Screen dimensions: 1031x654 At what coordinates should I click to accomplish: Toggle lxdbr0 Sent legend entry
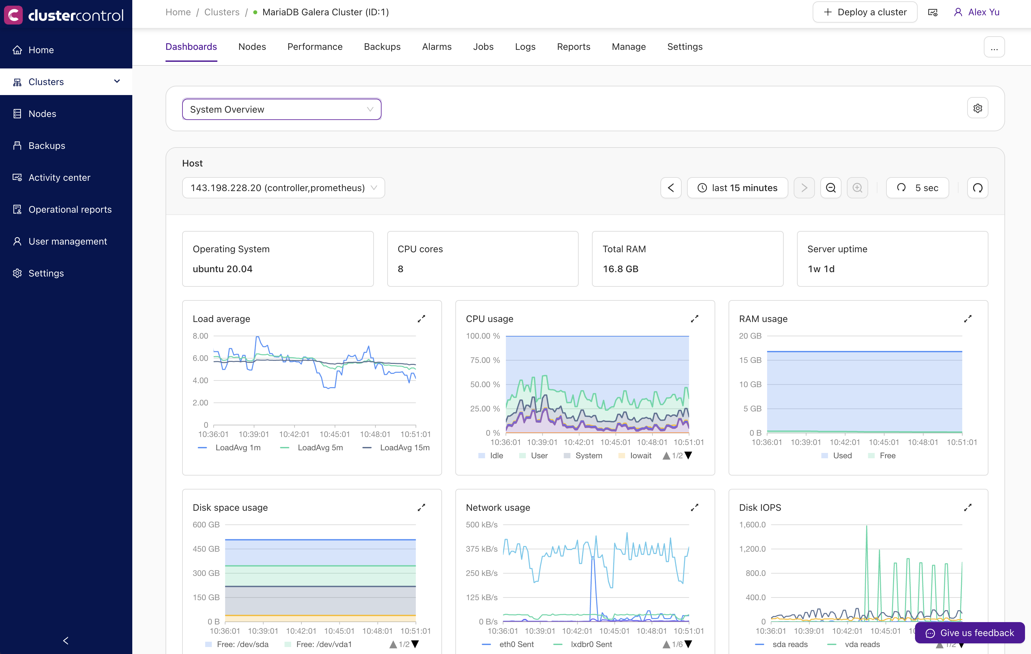coord(583,645)
